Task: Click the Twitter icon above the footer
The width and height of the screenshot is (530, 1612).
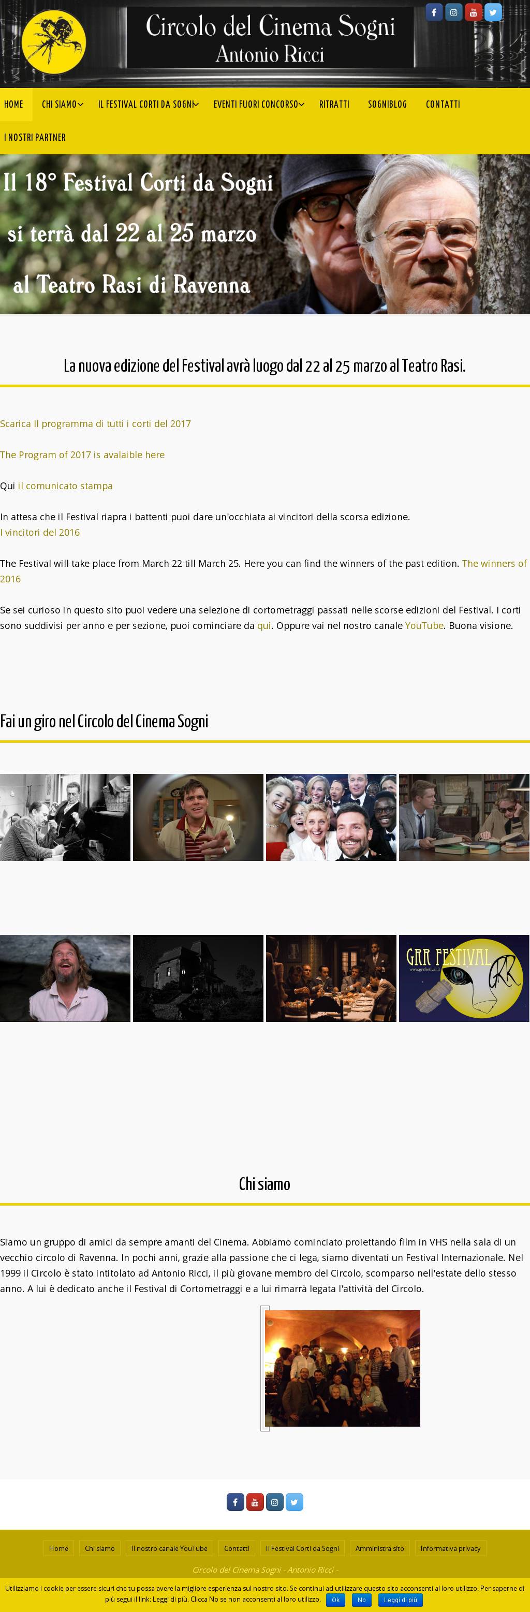Action: (294, 1502)
